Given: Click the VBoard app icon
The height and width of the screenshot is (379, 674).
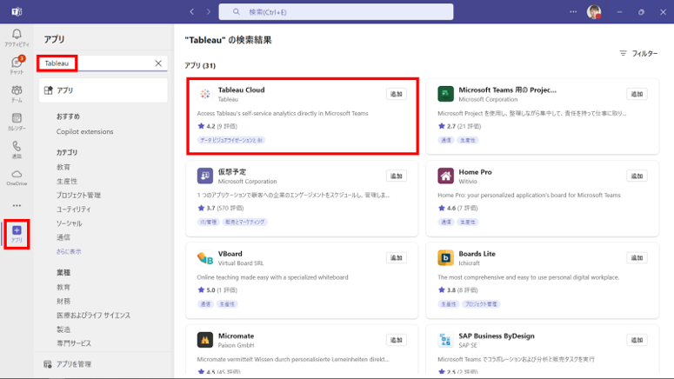Looking at the screenshot, I should 205,258.
